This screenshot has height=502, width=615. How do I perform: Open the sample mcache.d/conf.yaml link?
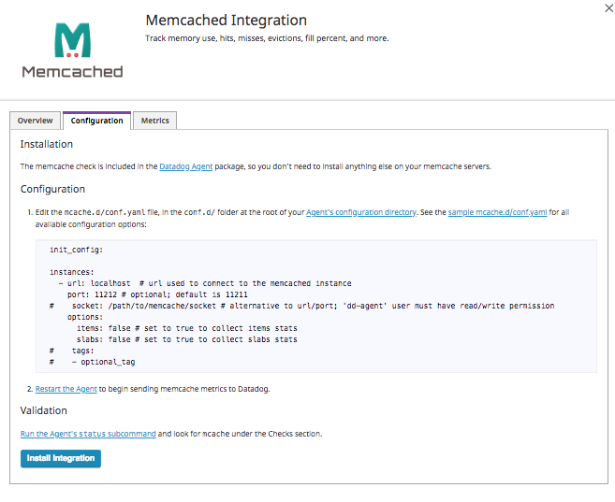pos(497,212)
